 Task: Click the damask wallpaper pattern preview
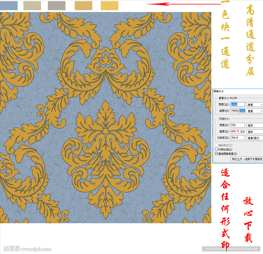pyautogui.click(x=106, y=117)
